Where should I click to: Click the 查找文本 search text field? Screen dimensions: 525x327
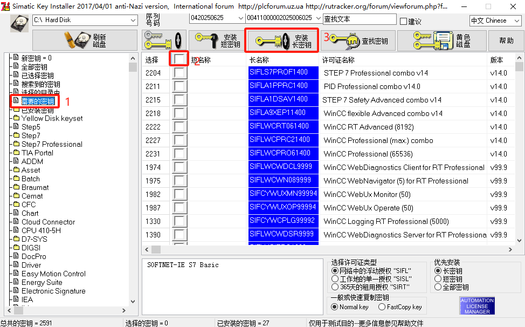tap(360, 19)
